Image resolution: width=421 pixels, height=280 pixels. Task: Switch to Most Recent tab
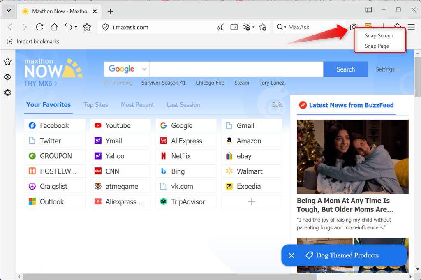click(137, 105)
